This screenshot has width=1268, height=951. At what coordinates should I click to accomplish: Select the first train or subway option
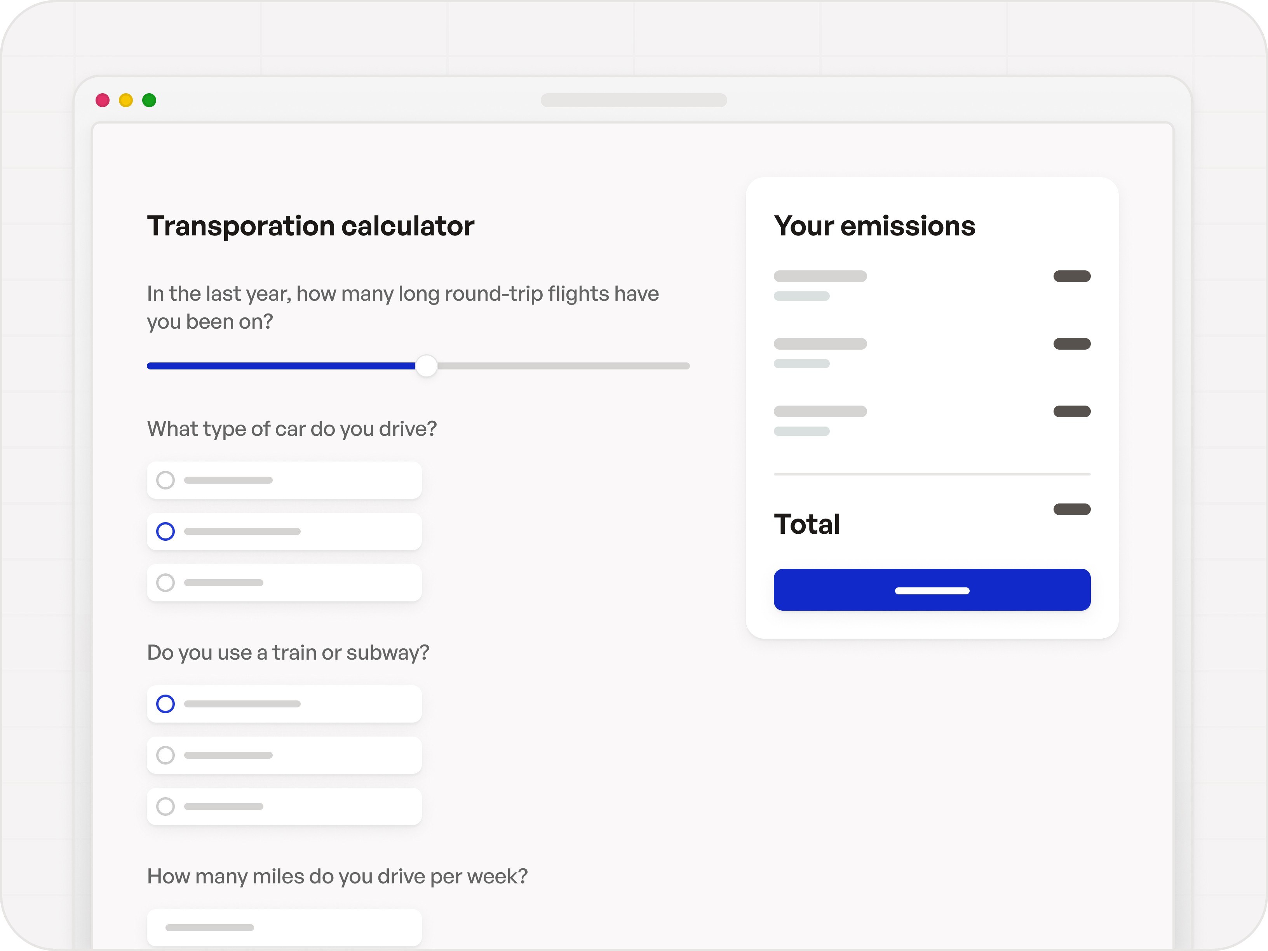click(166, 704)
